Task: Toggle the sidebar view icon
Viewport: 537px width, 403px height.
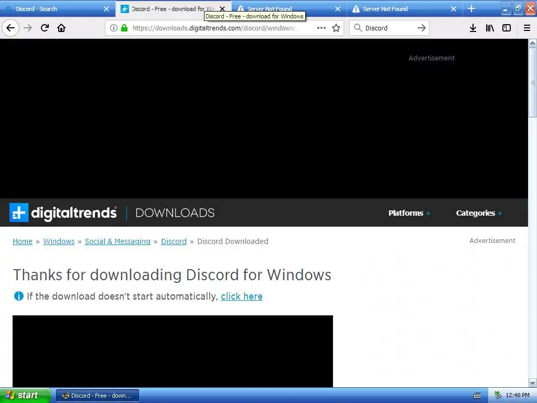Action: pyautogui.click(x=507, y=28)
